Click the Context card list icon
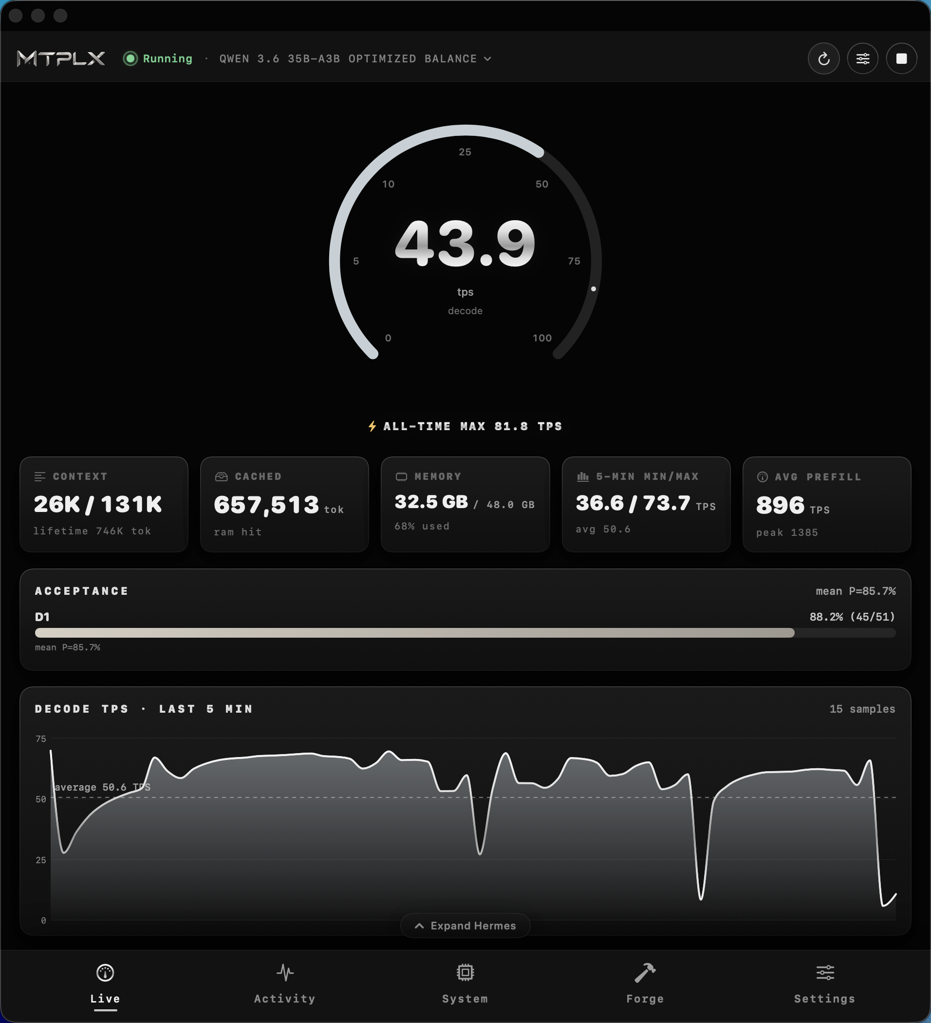 tap(39, 476)
